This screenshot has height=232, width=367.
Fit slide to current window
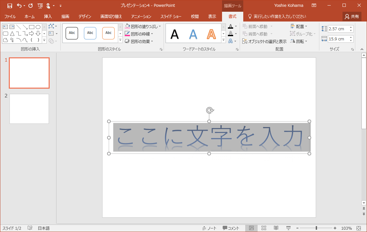[x=359, y=228]
